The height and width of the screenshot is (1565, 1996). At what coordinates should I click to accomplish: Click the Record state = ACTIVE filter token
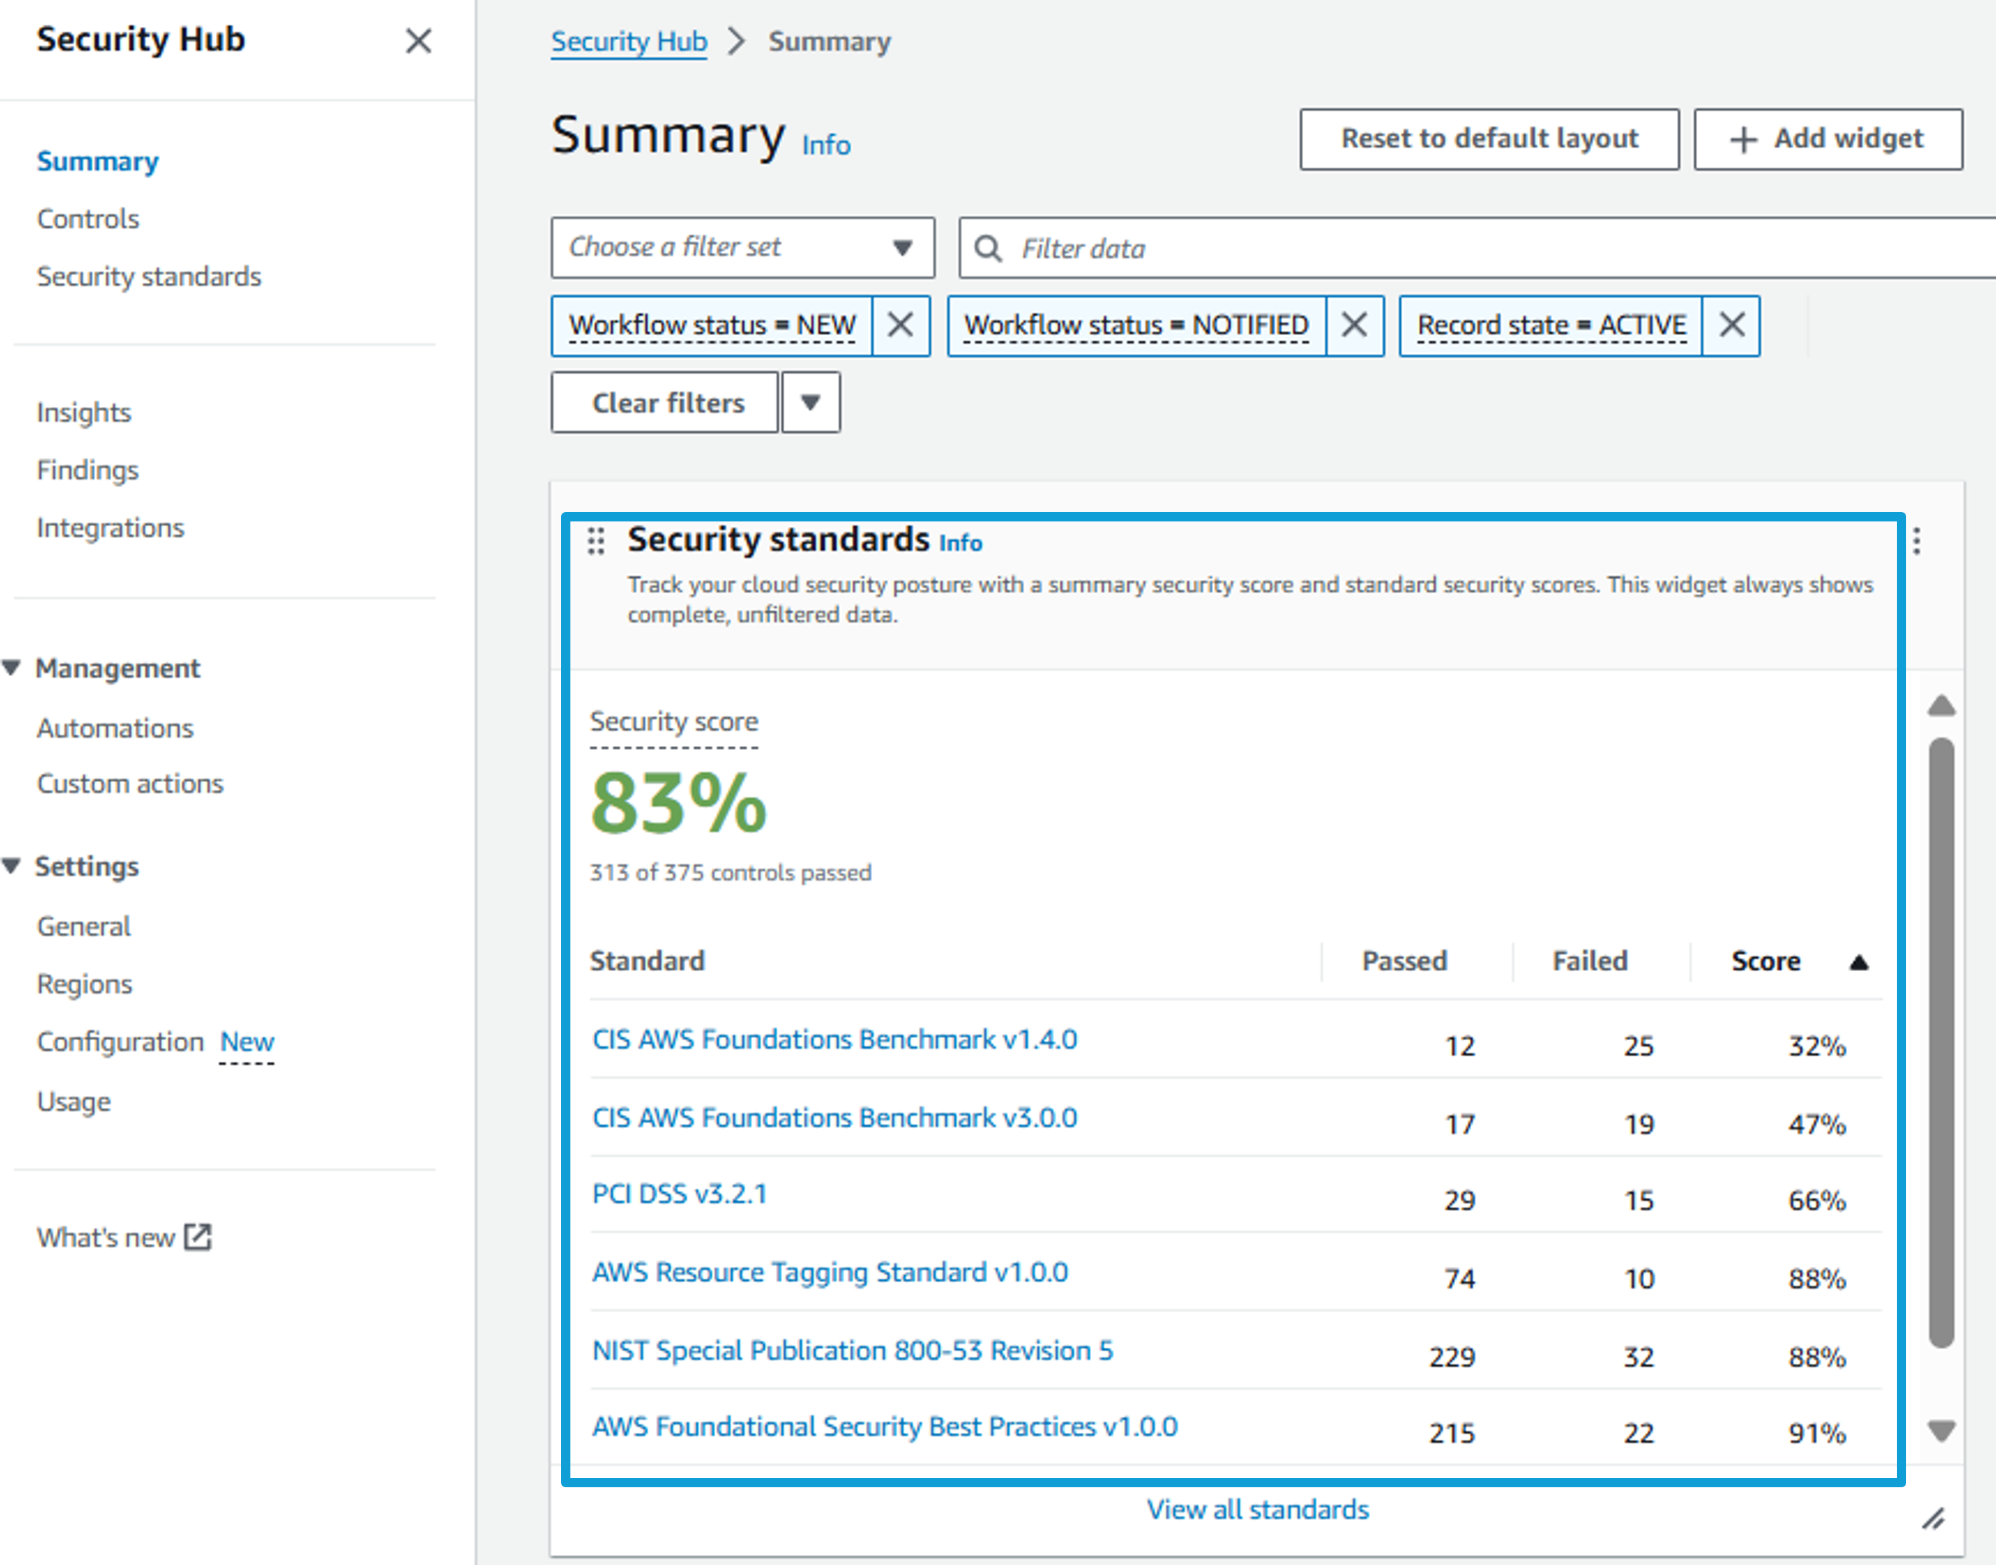[x=1552, y=325]
